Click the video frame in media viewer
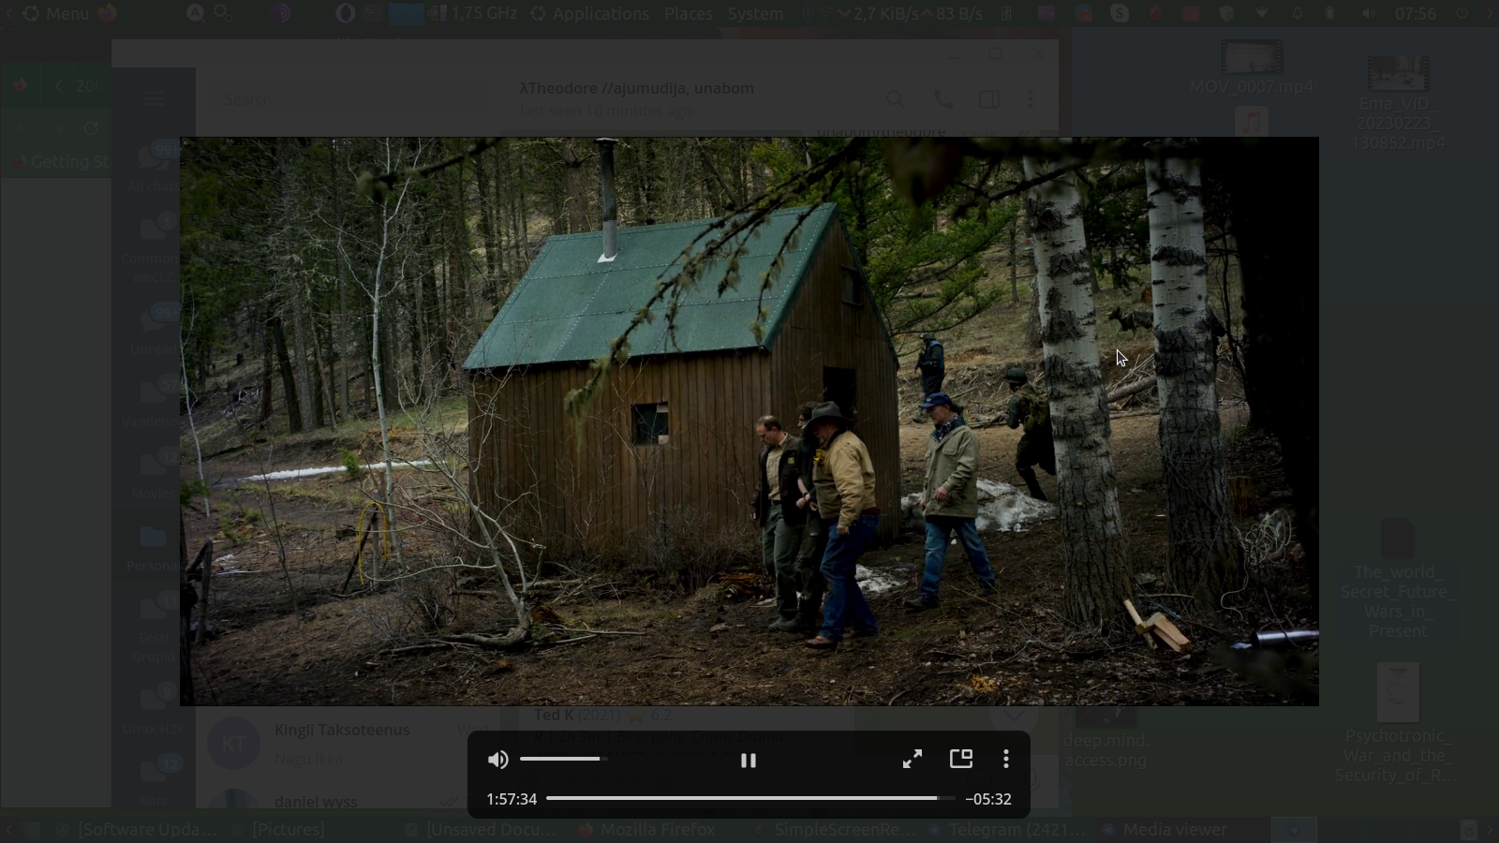This screenshot has height=843, width=1499. 749,421
